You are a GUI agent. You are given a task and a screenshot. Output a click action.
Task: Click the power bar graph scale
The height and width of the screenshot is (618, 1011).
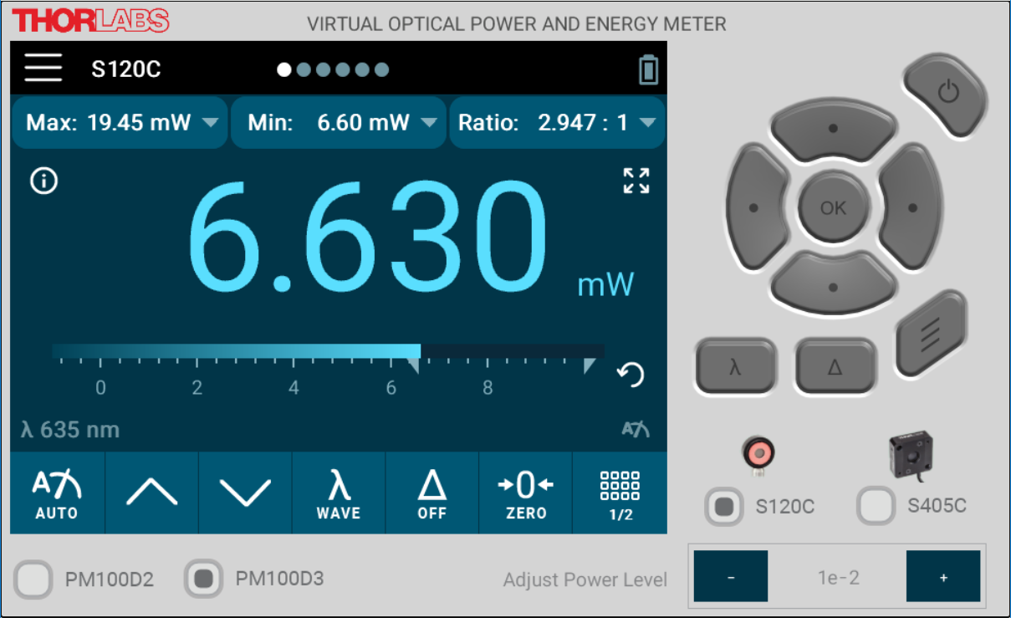coord(328,361)
